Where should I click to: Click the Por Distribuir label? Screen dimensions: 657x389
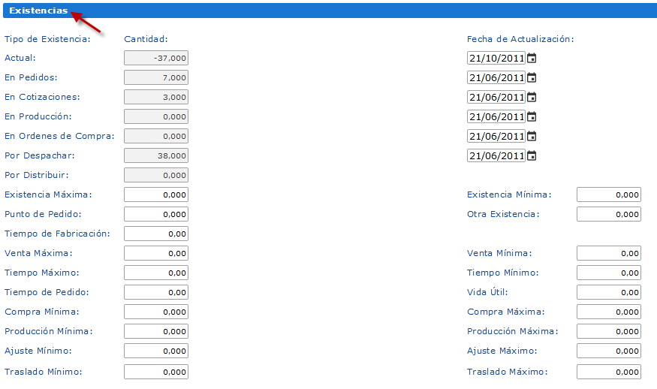point(37,175)
